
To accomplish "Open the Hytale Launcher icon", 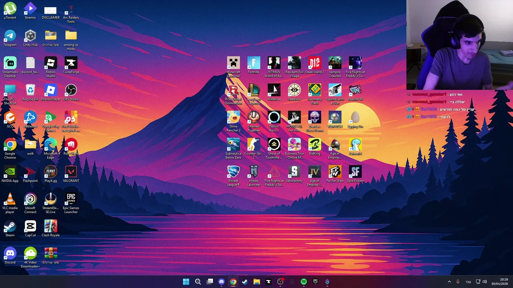I will tap(254, 176).
